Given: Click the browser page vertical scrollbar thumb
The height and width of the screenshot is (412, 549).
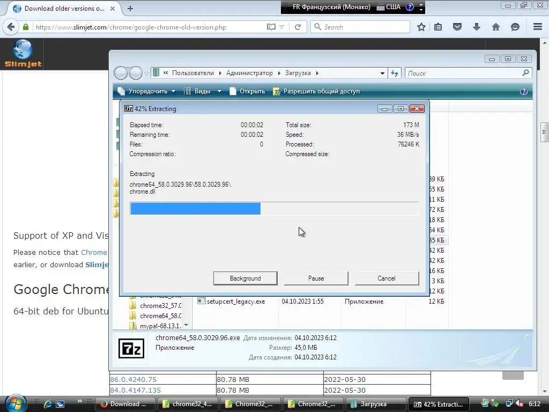Looking at the screenshot, I should click(544, 132).
